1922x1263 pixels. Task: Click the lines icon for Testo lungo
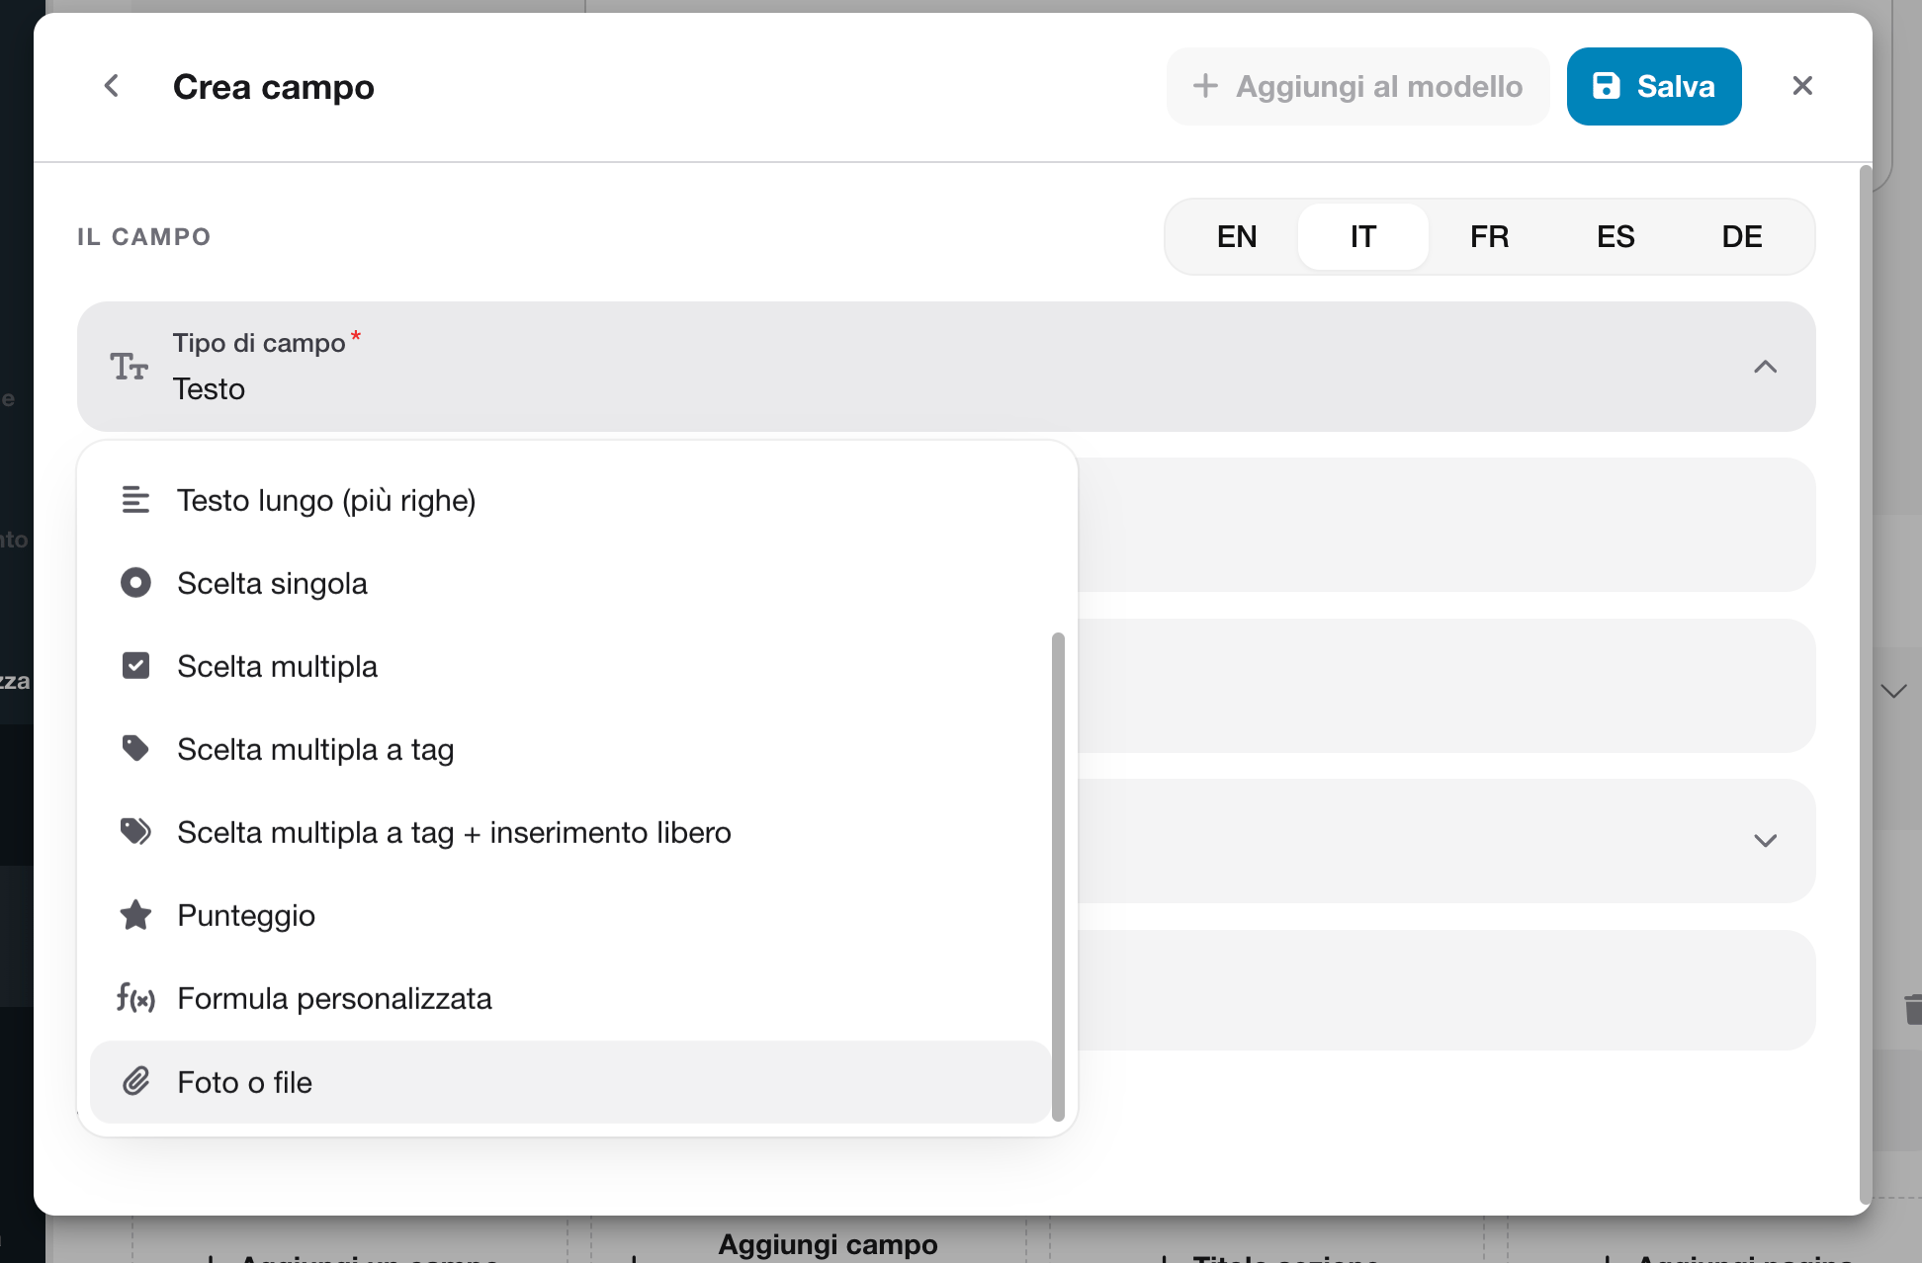pos(135,501)
